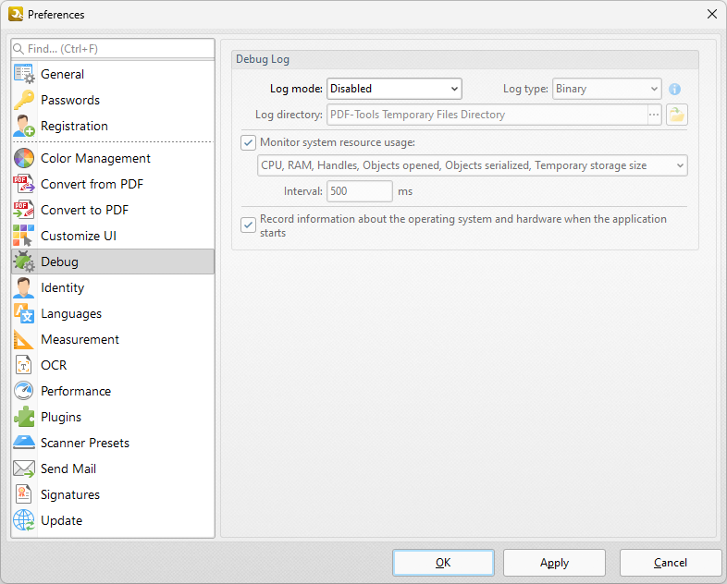Click the Performance gauge icon
The width and height of the screenshot is (727, 584).
coord(24,391)
